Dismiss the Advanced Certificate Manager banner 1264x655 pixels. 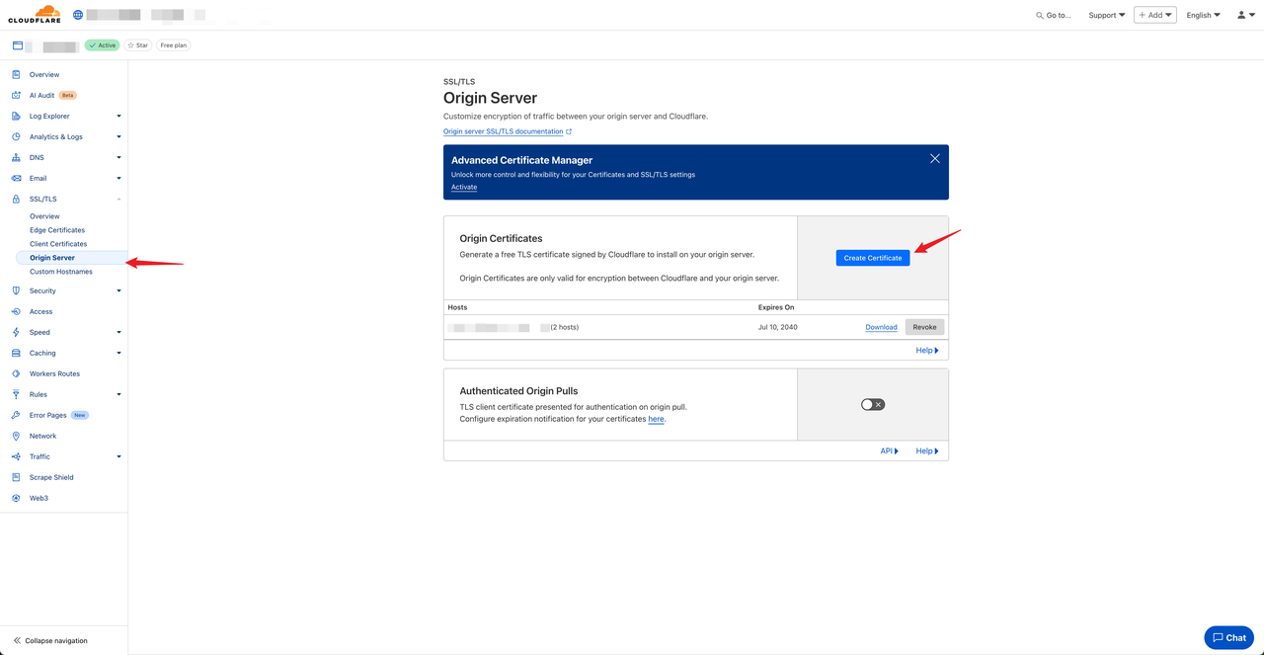coord(934,158)
